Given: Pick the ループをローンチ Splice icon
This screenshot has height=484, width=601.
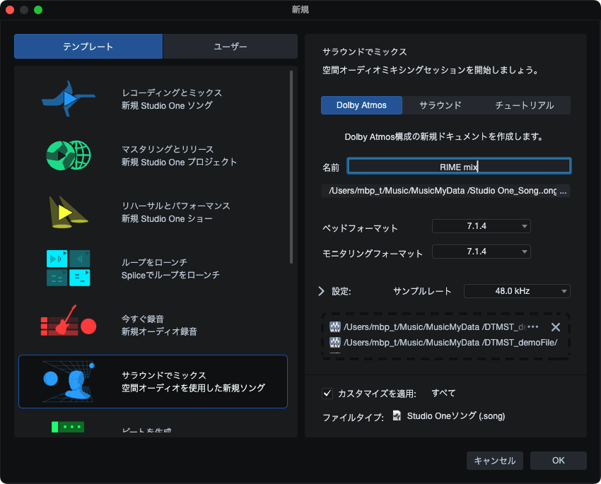Looking at the screenshot, I should pos(68,268).
